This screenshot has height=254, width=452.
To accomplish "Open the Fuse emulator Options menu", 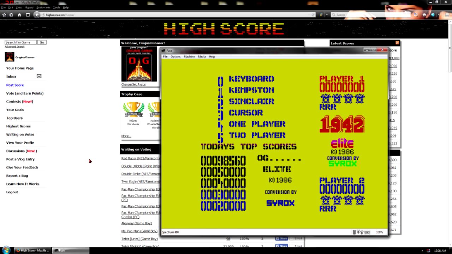I will click(176, 56).
